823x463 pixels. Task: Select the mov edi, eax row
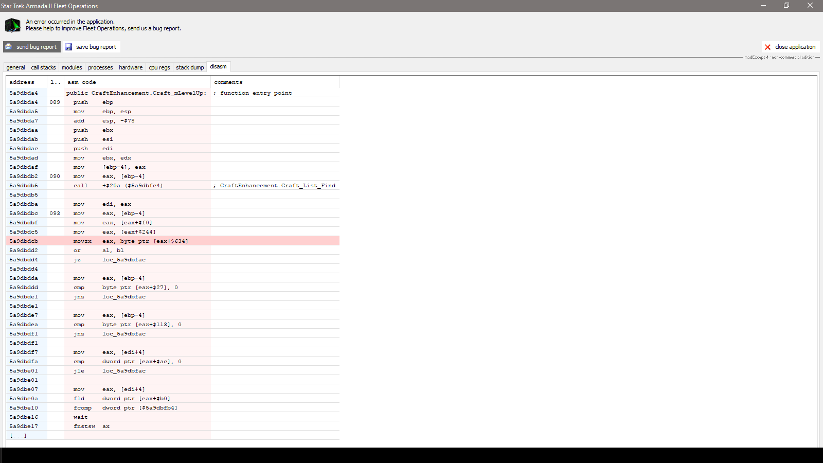(173, 204)
